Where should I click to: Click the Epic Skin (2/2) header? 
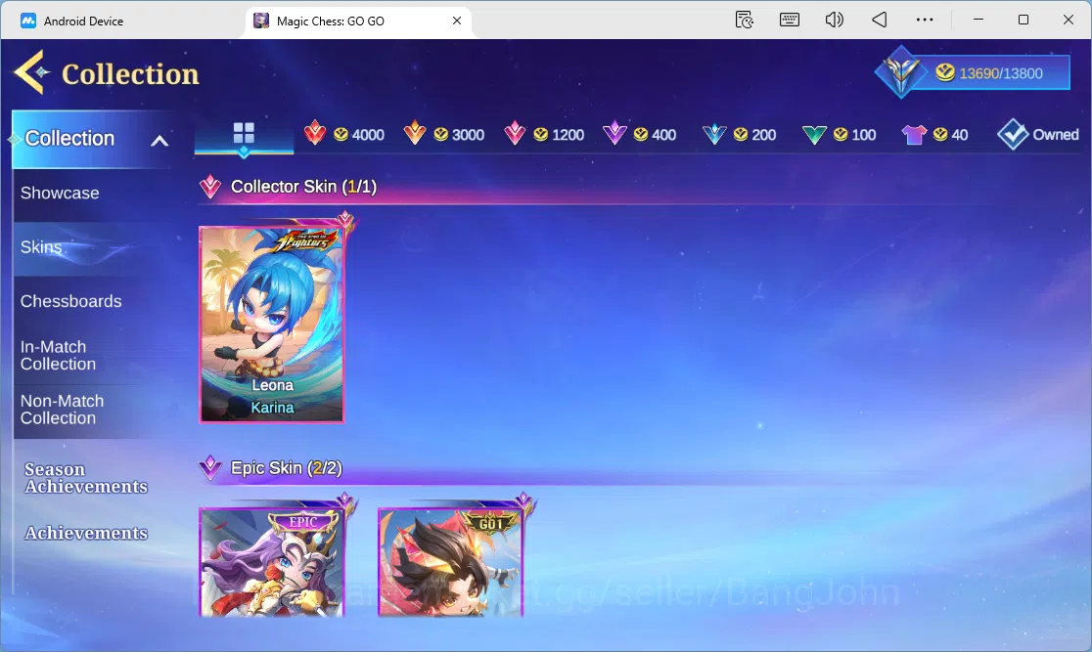[287, 467]
